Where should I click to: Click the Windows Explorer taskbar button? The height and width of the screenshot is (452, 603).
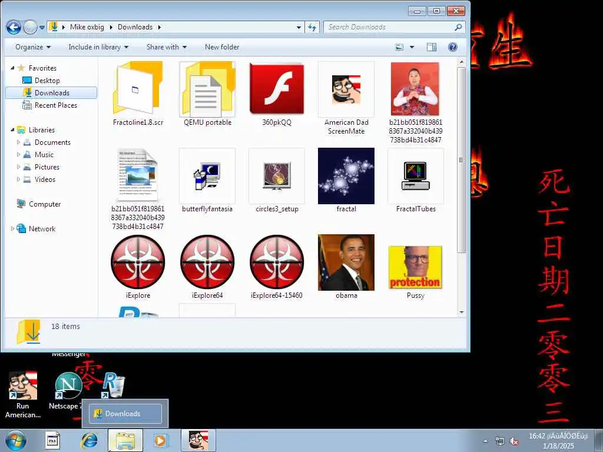coord(125,440)
